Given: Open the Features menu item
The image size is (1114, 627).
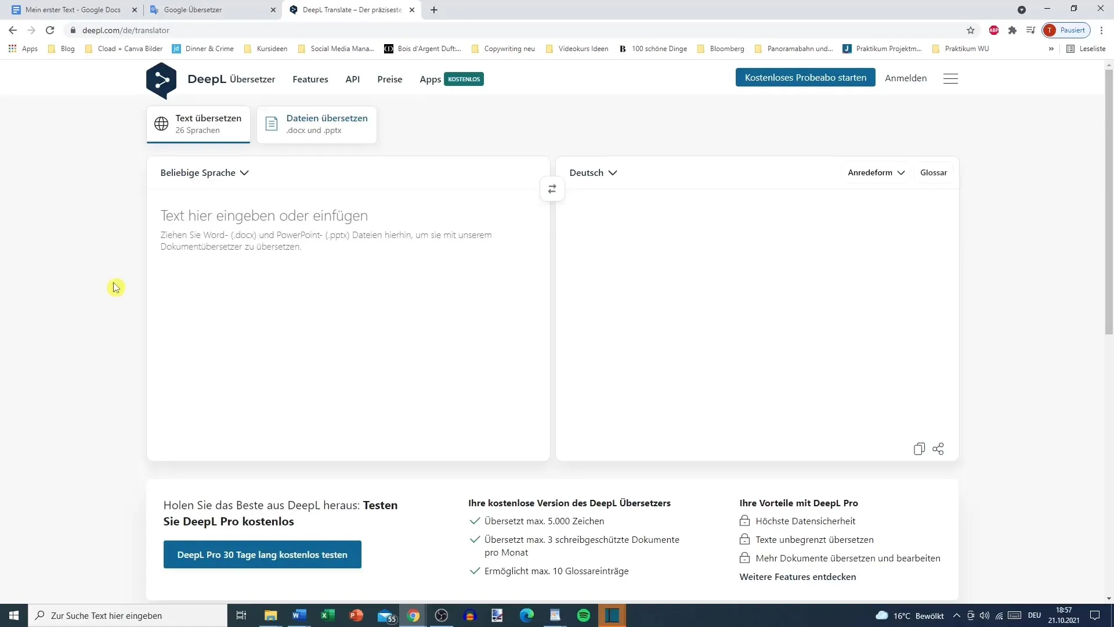Looking at the screenshot, I should (x=310, y=80).
